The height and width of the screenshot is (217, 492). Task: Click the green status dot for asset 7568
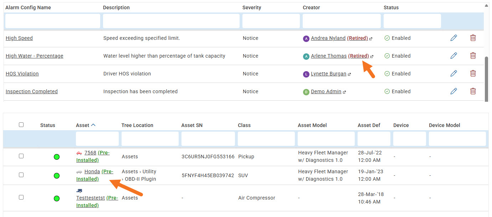(x=56, y=157)
